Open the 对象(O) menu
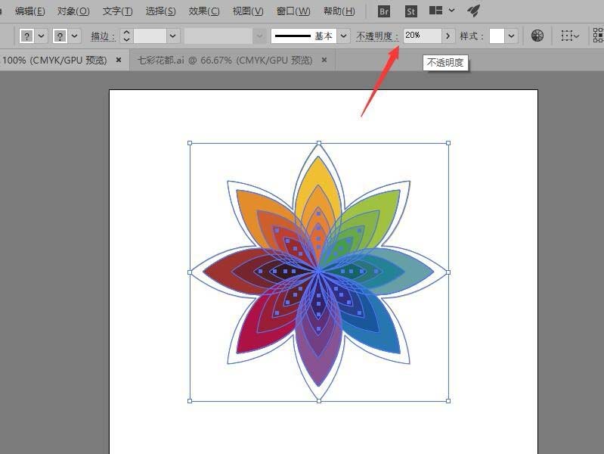Screen dimensions: 604x454 point(73,11)
